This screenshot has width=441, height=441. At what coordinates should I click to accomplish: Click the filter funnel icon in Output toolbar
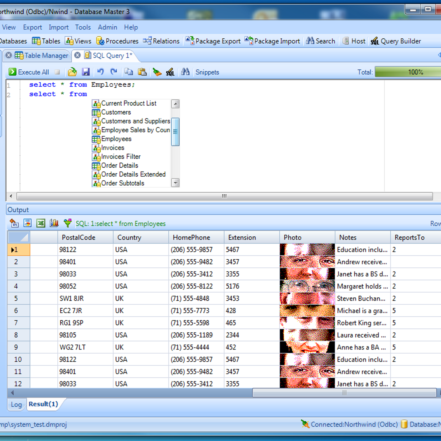pyautogui.click(x=68, y=223)
